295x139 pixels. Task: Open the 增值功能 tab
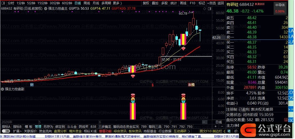pyautogui.click(x=105, y=131)
